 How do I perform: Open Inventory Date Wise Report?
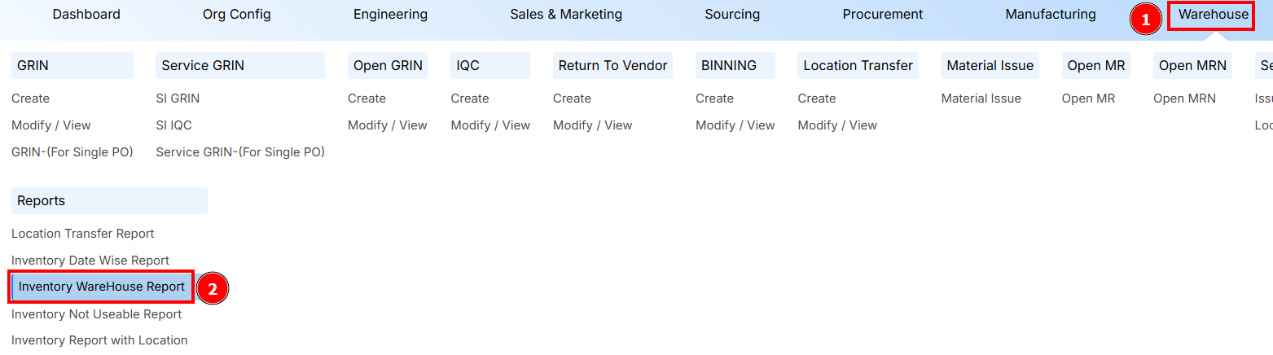[90, 261]
